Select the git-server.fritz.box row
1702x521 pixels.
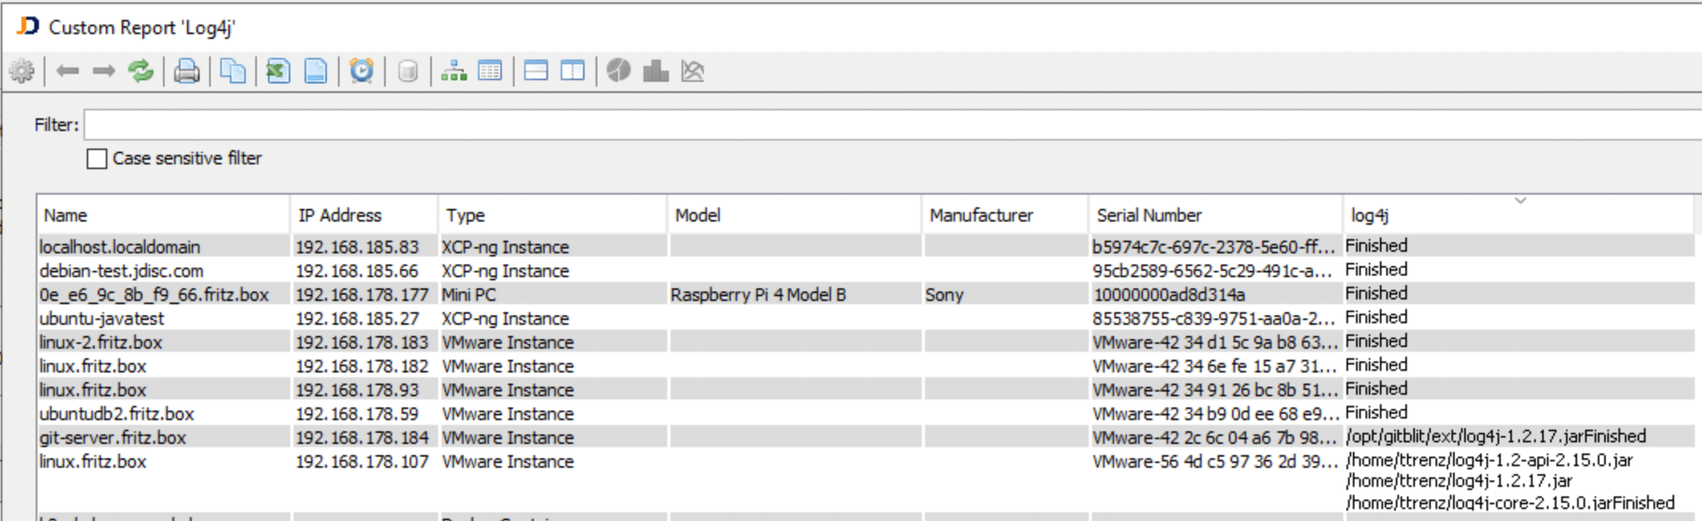[x=159, y=438]
